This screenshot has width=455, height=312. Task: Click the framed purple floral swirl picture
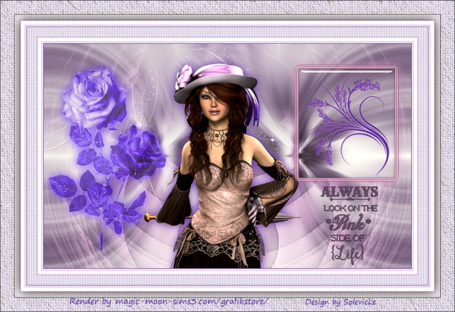coord(346,123)
